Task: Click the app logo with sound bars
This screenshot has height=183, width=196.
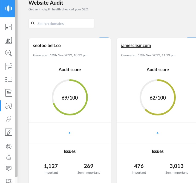Action: (x=9, y=8)
